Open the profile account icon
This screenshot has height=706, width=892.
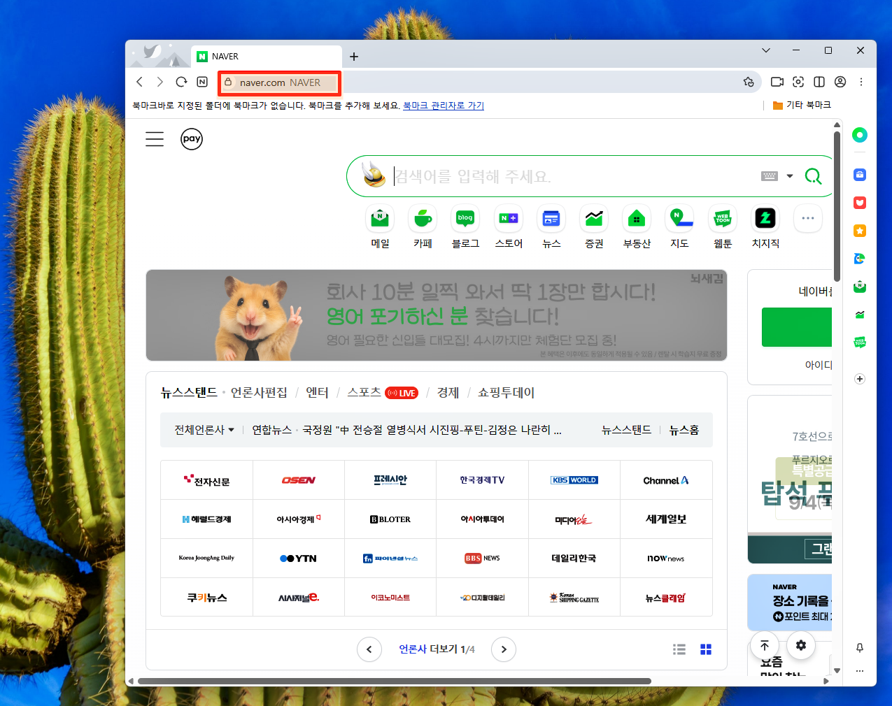pos(840,82)
